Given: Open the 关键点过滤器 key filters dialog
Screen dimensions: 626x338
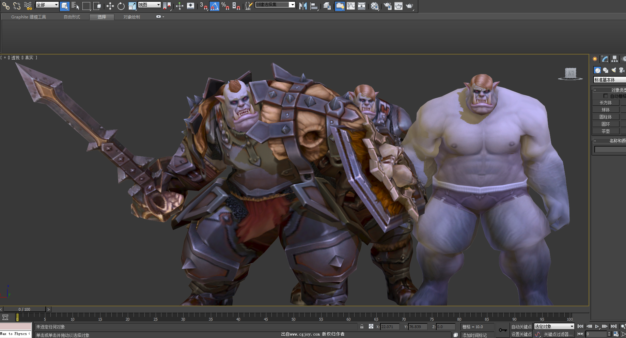Looking at the screenshot, I should tap(558, 334).
